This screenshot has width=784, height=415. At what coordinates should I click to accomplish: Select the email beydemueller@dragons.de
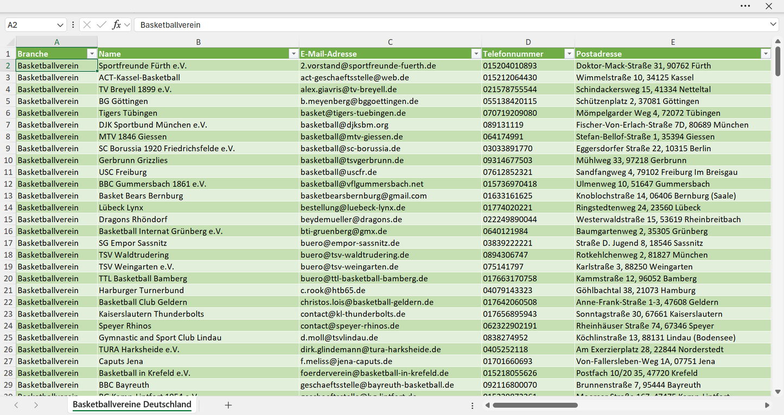tap(391, 219)
